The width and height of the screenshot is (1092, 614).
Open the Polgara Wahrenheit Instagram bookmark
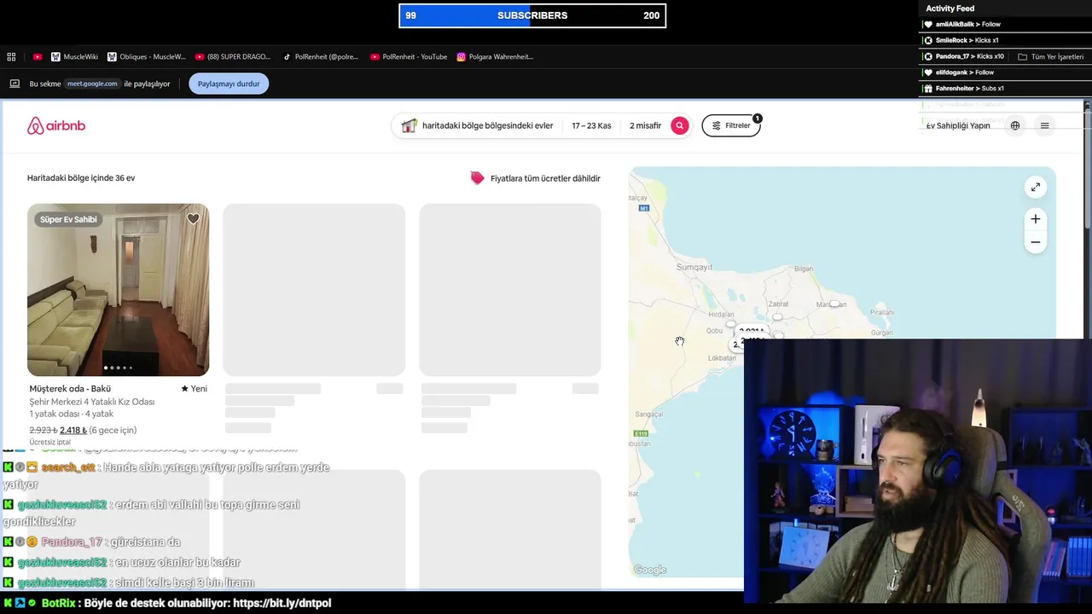point(495,57)
